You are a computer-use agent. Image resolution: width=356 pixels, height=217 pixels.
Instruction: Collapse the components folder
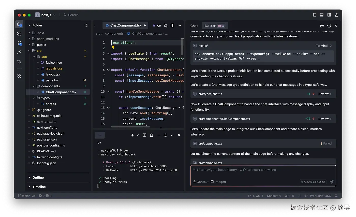[x=34, y=86]
